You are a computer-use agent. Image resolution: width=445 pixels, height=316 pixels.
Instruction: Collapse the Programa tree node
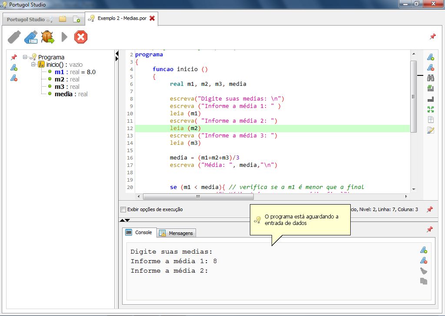coord(25,57)
